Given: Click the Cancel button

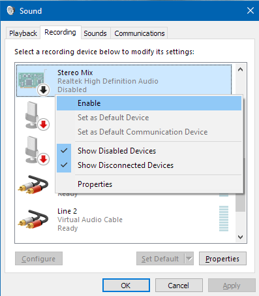Looking at the screenshot, I should (179, 286).
